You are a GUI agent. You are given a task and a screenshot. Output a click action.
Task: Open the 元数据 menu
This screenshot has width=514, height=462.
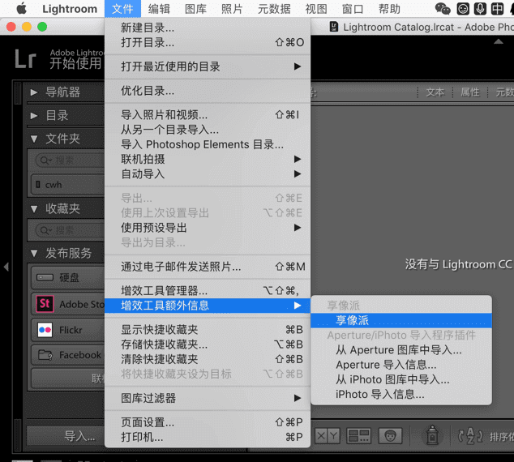click(x=274, y=9)
